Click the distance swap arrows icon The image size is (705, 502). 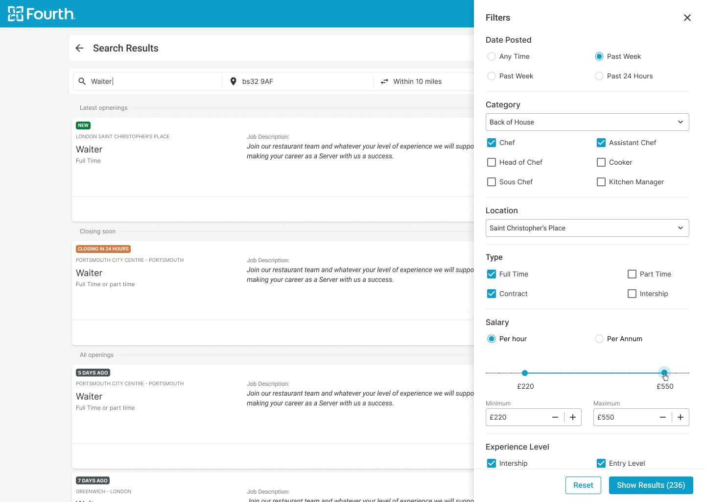coord(384,81)
